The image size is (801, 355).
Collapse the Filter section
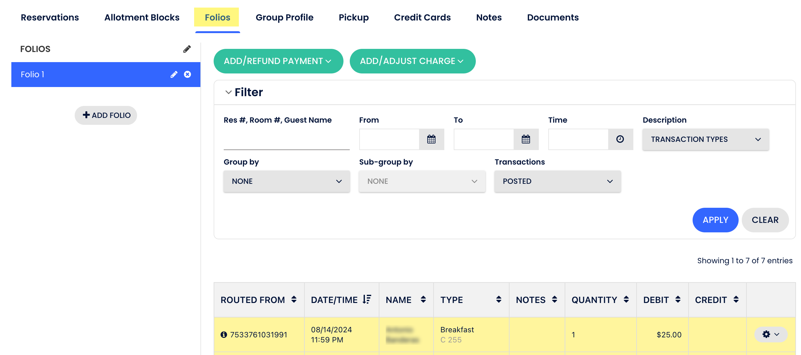pos(228,92)
